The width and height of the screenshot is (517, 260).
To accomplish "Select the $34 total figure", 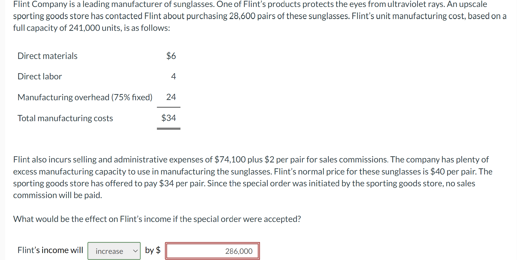I will [168, 118].
